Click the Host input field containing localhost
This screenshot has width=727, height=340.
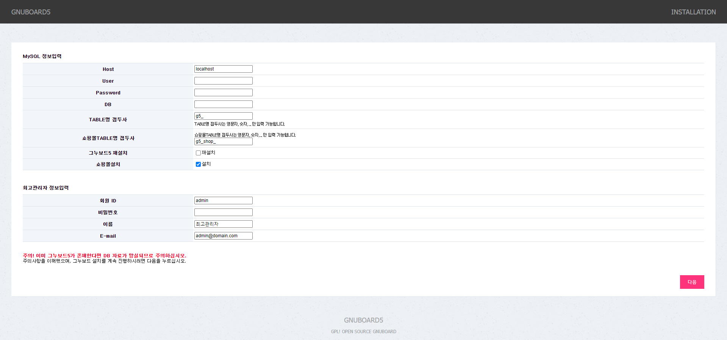(223, 69)
